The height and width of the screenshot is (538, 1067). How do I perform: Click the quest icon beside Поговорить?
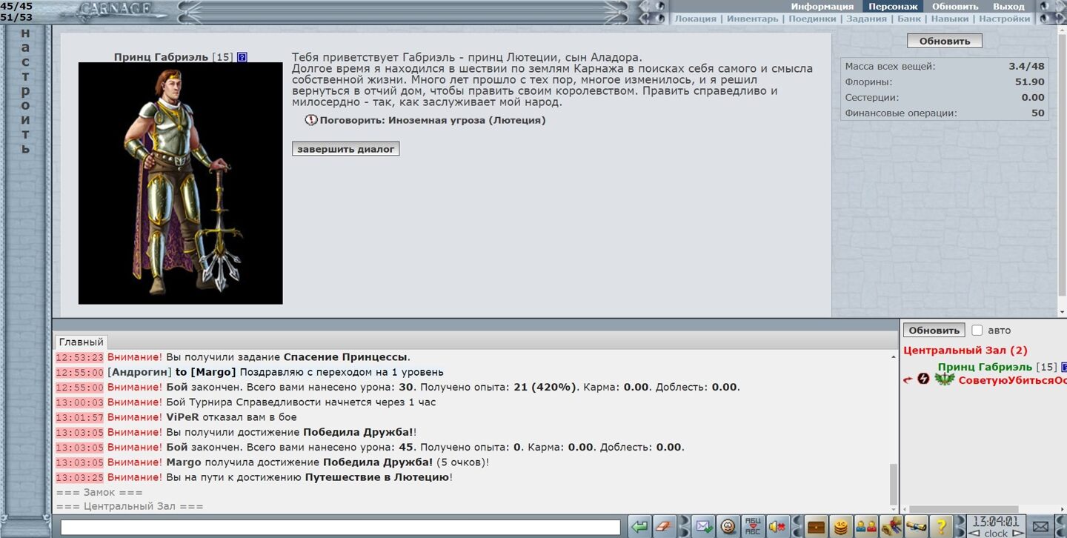pos(311,120)
